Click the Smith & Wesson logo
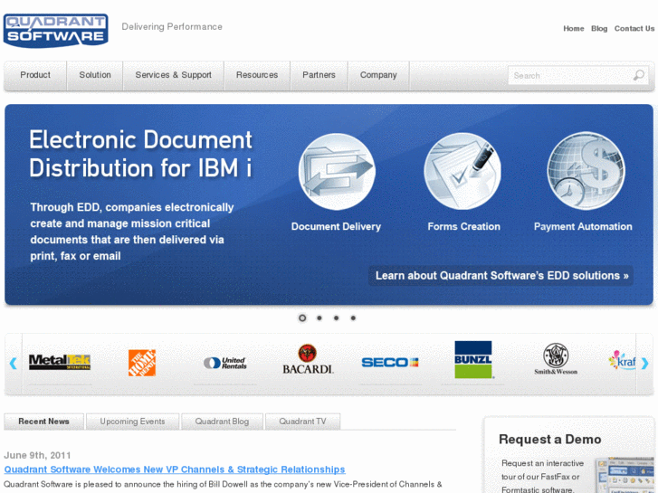The image size is (658, 493). tap(556, 359)
